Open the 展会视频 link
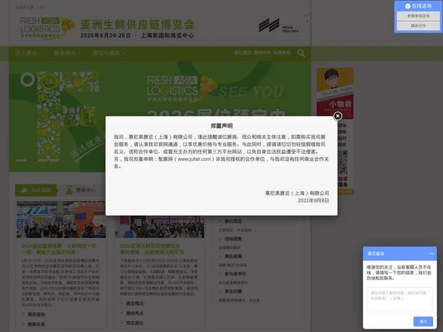443x332 pixels. click(x=233, y=256)
